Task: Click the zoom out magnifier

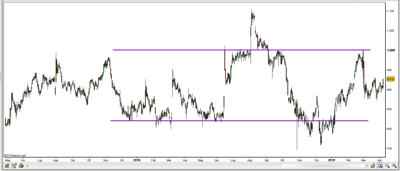Action: tap(387, 166)
